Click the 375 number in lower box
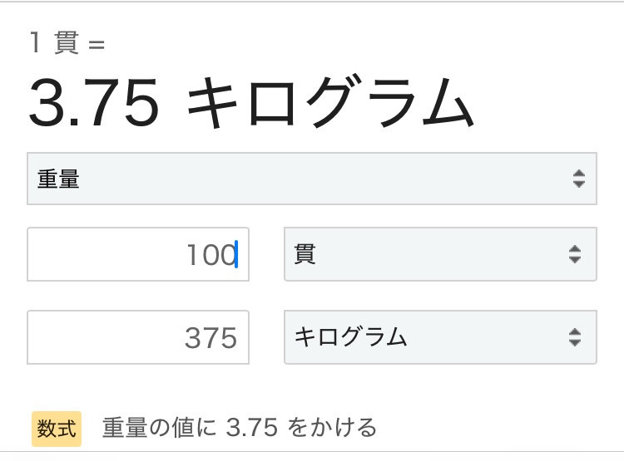This screenshot has height=461, width=624. (211, 338)
